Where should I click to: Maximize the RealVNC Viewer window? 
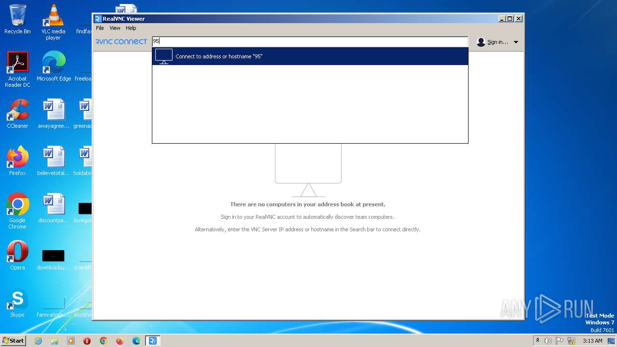tap(510, 19)
